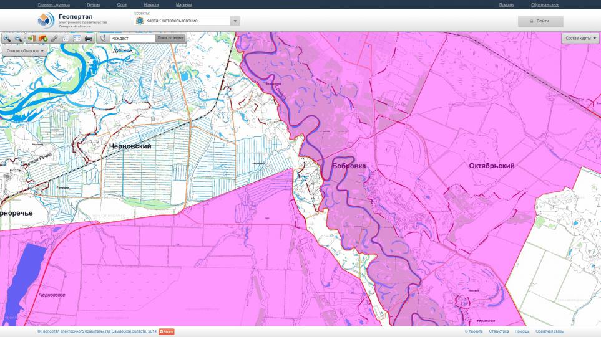The image size is (601, 337).
Task: Open the Состав карты dropdown
Action: pos(580,39)
